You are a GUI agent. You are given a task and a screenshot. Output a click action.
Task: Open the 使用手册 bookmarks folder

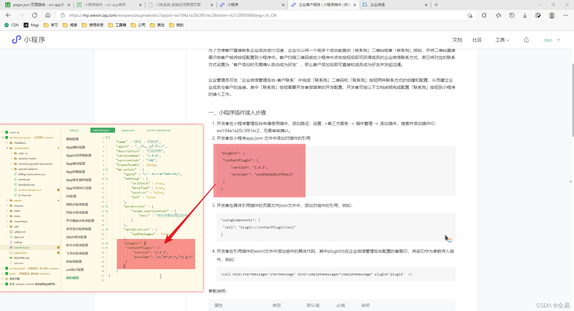coord(93,25)
